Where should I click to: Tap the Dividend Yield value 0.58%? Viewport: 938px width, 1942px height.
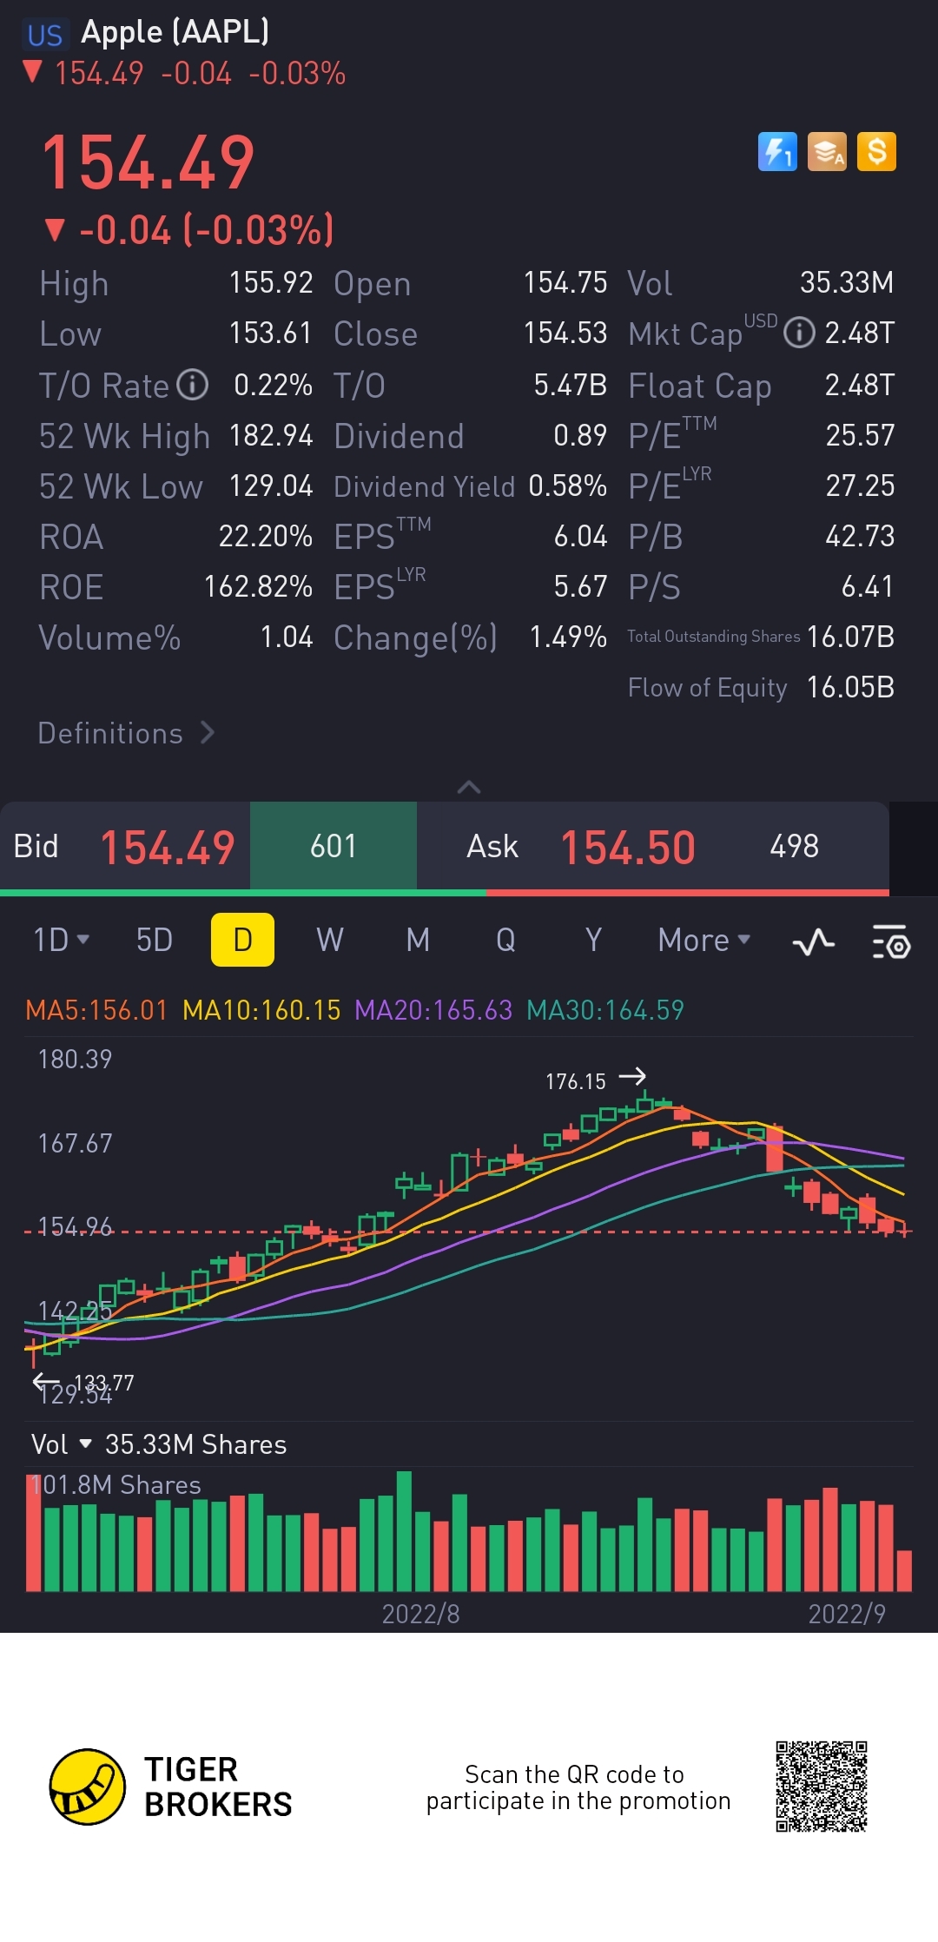568,486
